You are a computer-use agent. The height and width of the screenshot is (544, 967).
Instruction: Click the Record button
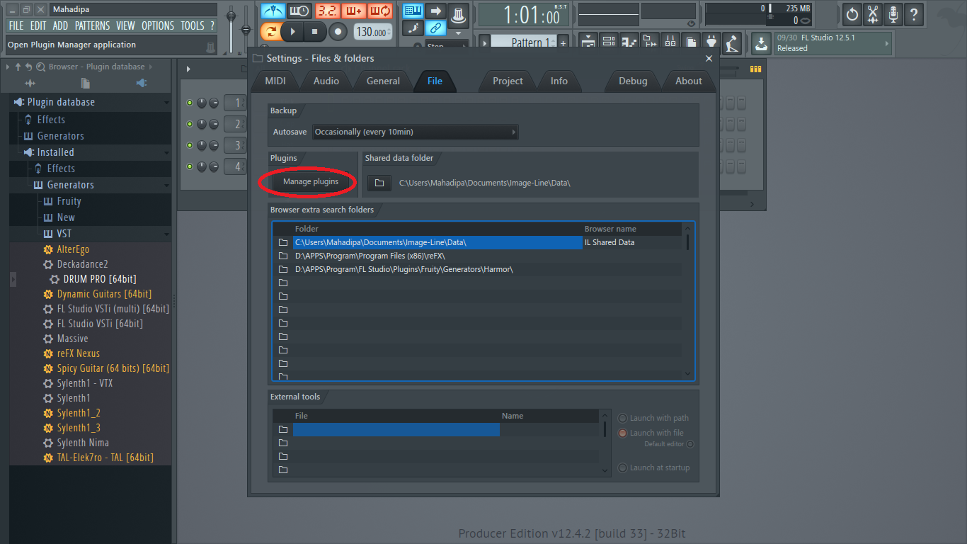pos(338,31)
